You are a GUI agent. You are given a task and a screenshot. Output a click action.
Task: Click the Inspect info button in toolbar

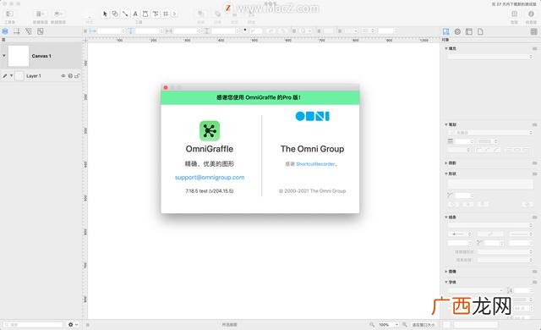(531, 14)
